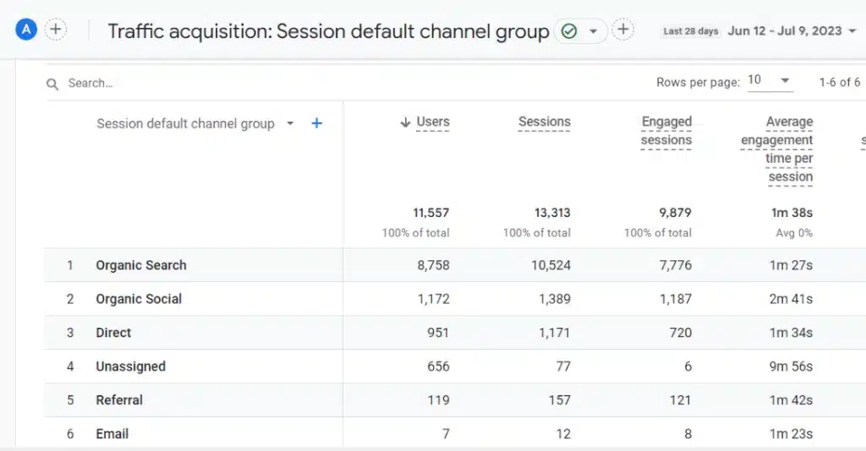Click the Unassigned channel row
This screenshot has height=451, width=866.
point(130,367)
